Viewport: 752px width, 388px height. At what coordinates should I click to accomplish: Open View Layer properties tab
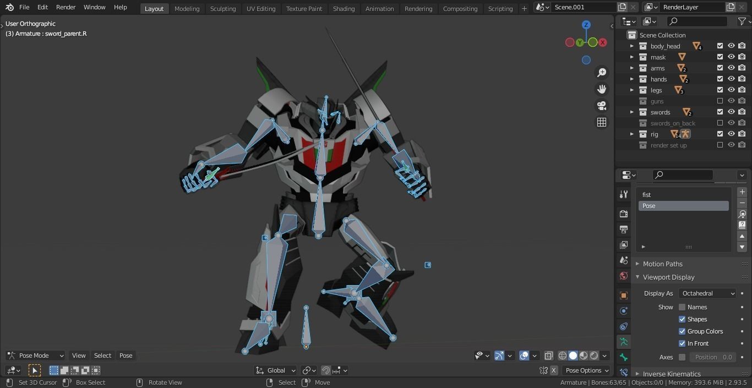624,244
